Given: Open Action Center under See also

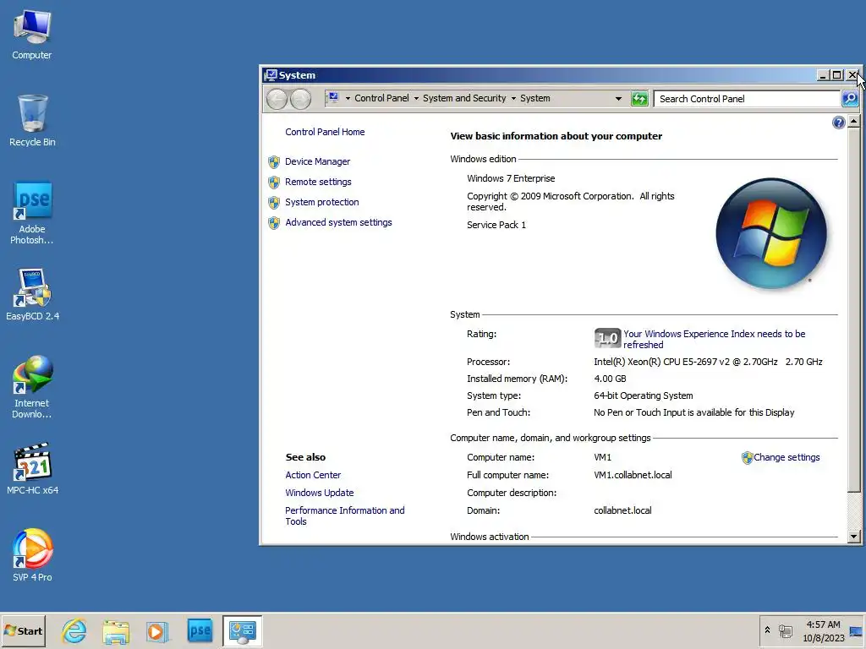Looking at the screenshot, I should point(313,475).
